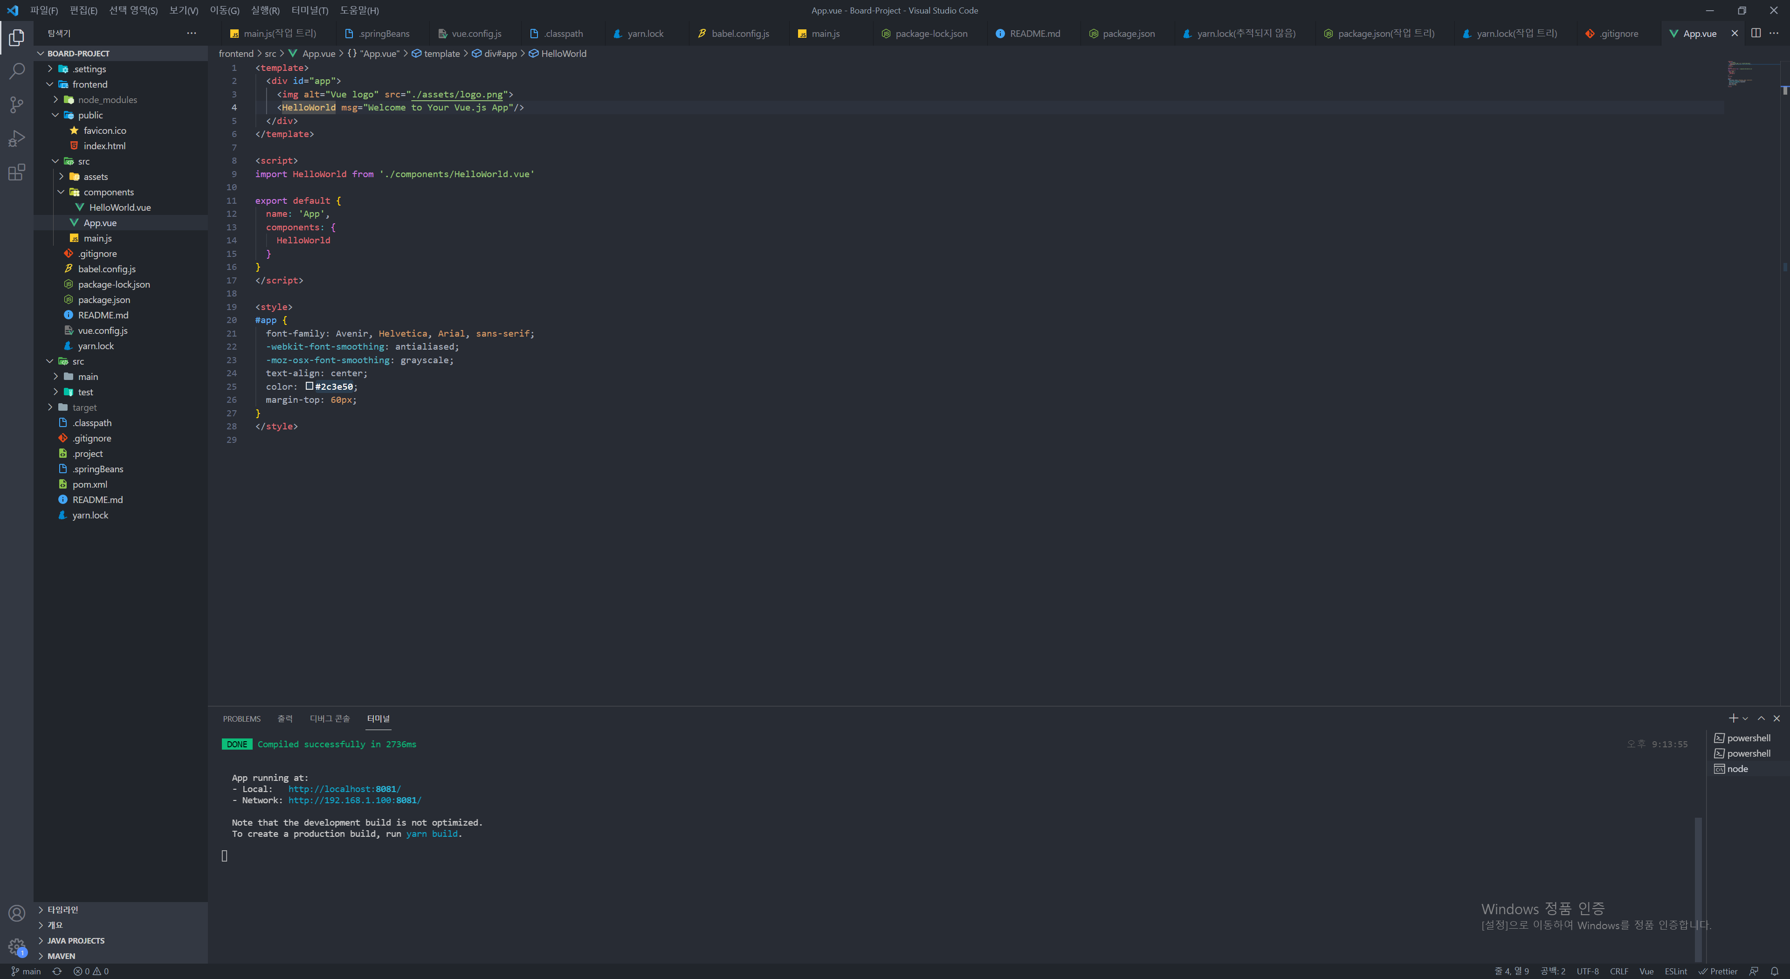This screenshot has height=979, width=1790.
Task: Open Run and Debug view
Action: [x=17, y=138]
